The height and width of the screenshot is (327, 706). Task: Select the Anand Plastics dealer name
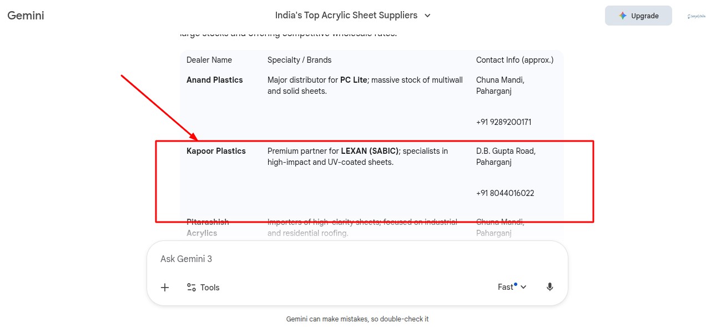(x=215, y=80)
